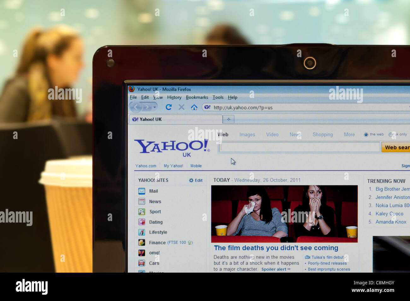Click the Lifestyle icon in sidebar
The width and height of the screenshot is (410, 301).
coord(142,232)
